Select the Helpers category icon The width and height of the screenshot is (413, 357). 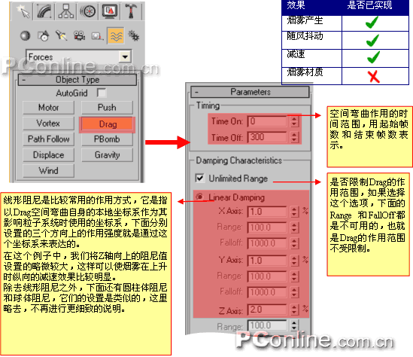click(97, 35)
